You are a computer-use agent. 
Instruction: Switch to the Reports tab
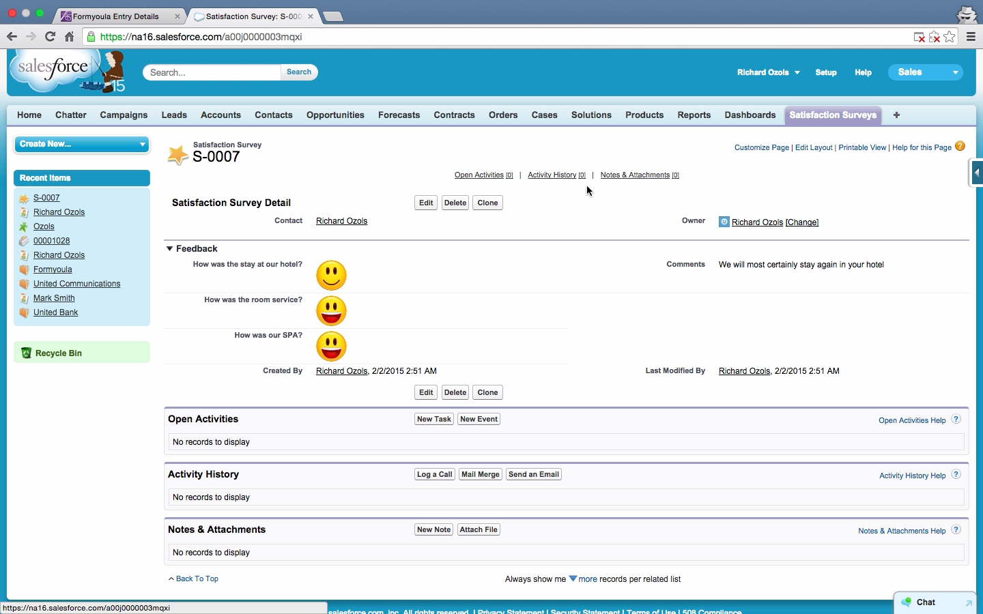[694, 115]
